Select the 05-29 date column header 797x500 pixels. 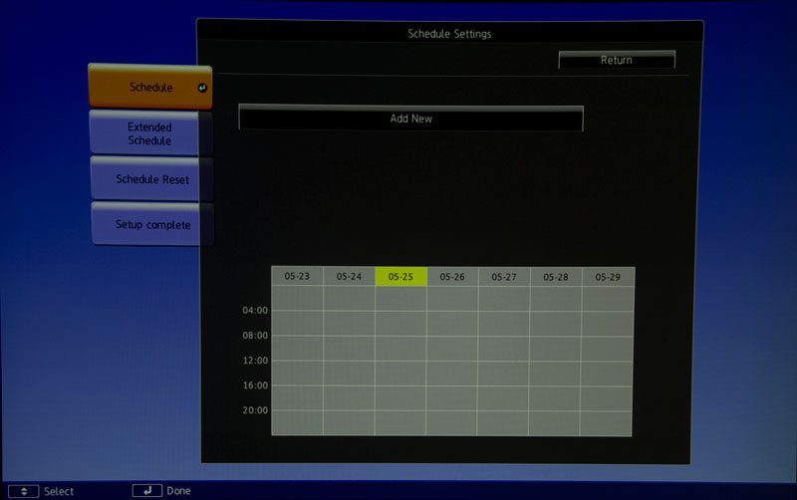pos(608,277)
